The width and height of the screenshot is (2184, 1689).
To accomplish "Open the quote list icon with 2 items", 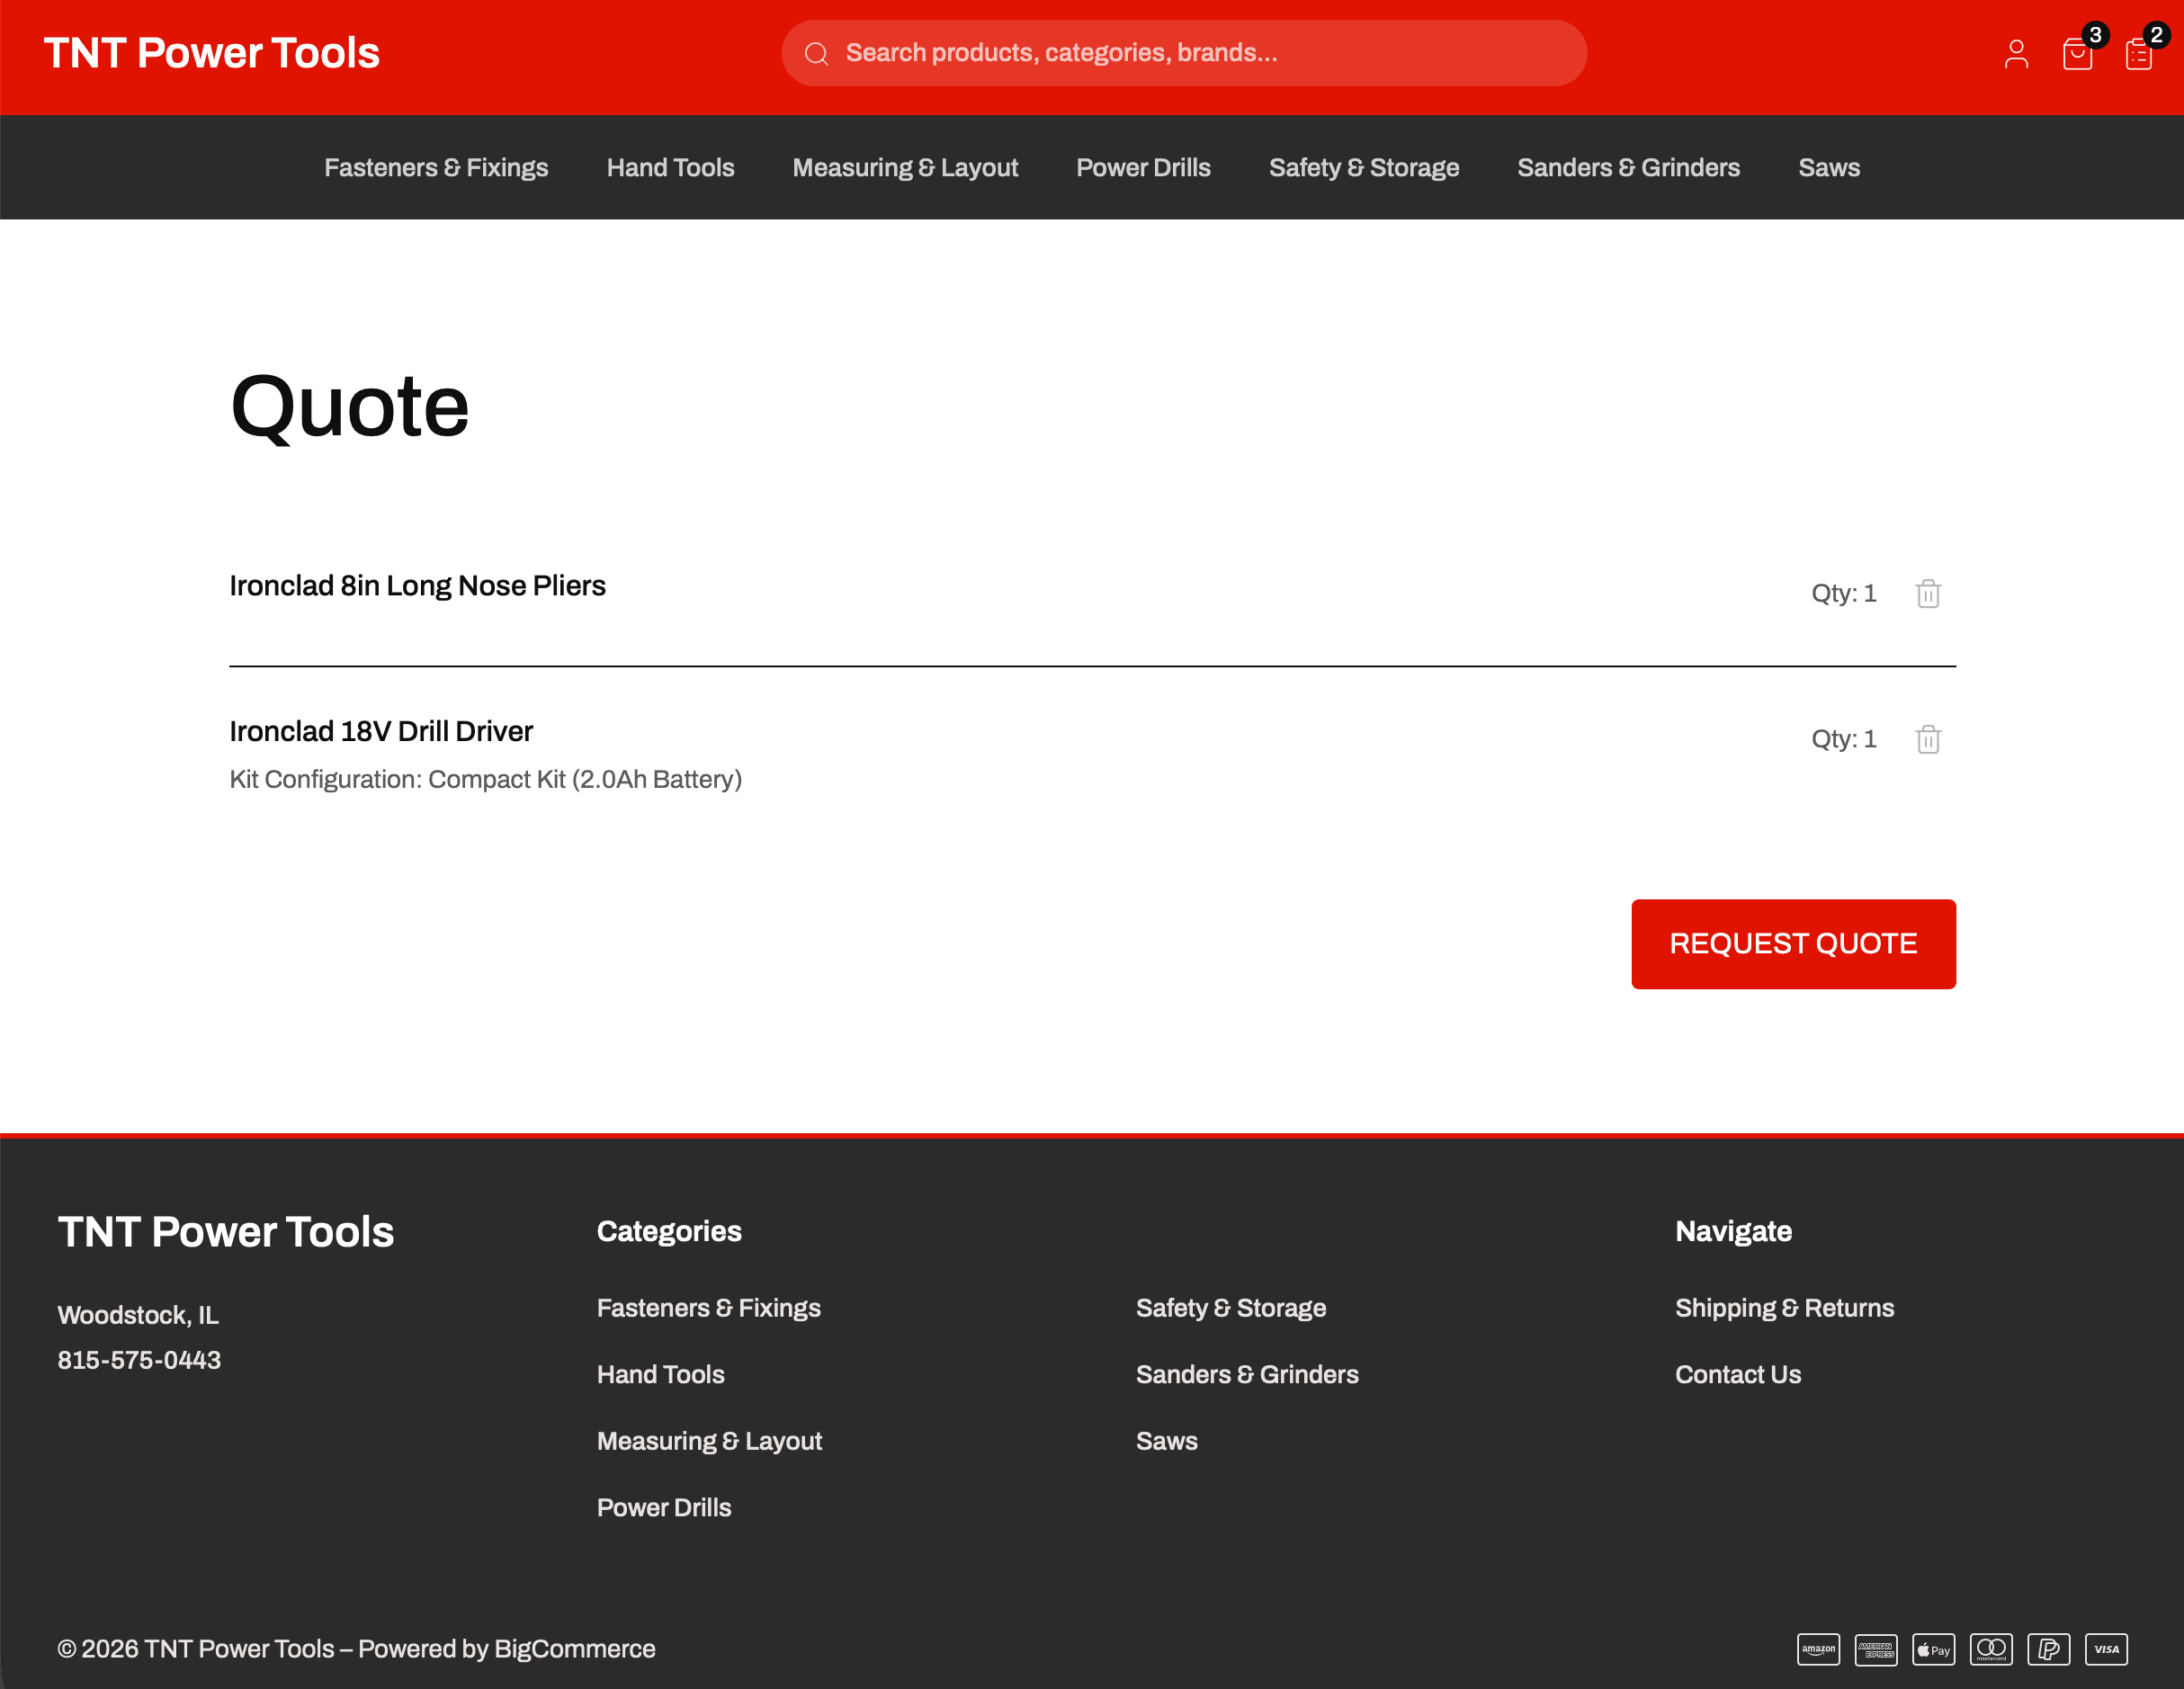I will (2139, 54).
